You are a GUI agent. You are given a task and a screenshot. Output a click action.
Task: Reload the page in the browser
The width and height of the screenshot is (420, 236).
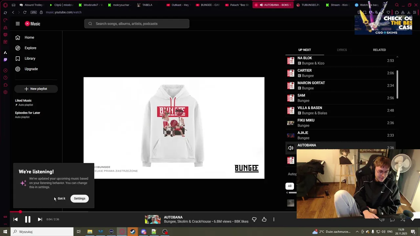[x=25, y=12]
